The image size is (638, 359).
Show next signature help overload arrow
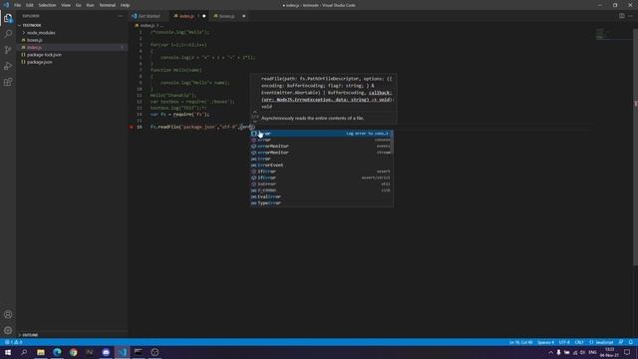click(255, 122)
